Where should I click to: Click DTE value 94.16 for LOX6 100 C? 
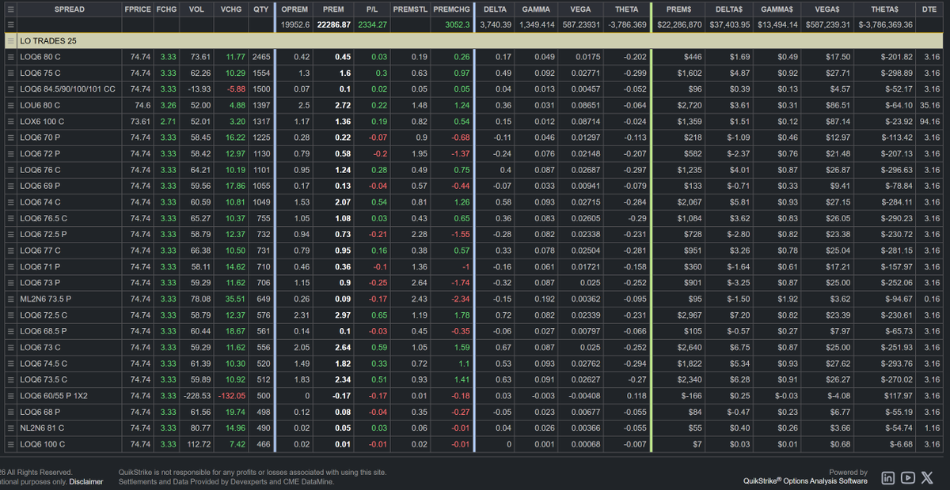930,122
